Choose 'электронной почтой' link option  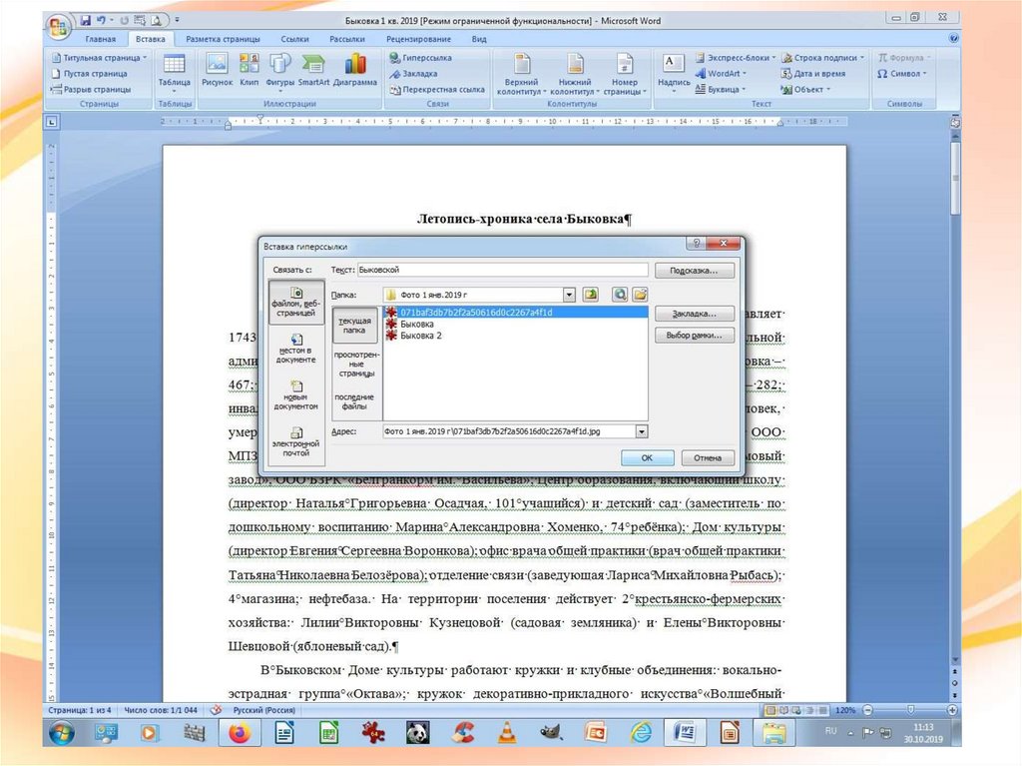296,441
